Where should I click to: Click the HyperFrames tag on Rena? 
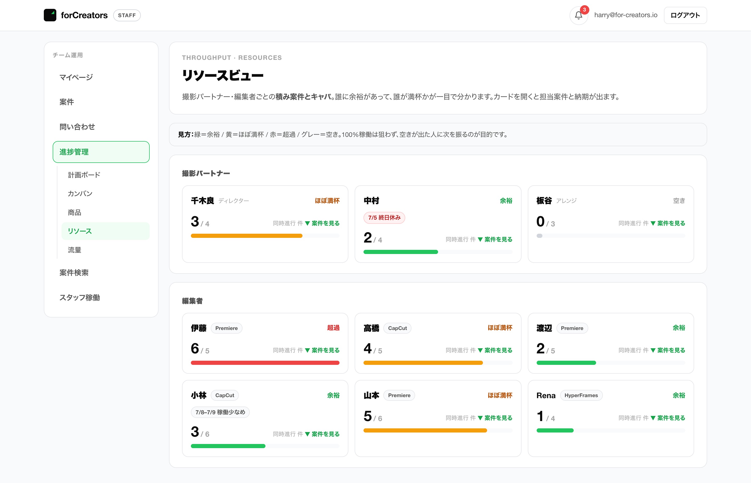(581, 396)
